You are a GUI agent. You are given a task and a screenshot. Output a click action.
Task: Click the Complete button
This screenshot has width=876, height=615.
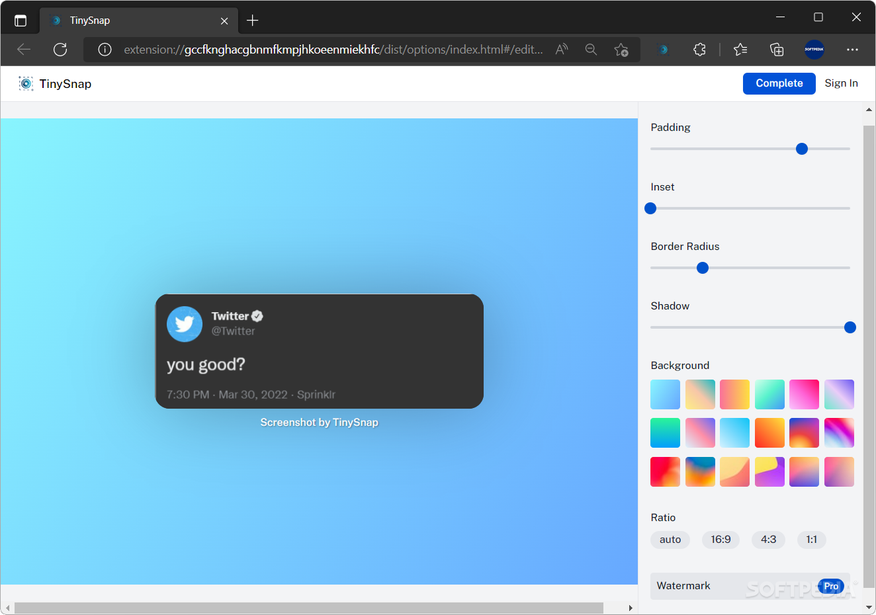coord(779,83)
